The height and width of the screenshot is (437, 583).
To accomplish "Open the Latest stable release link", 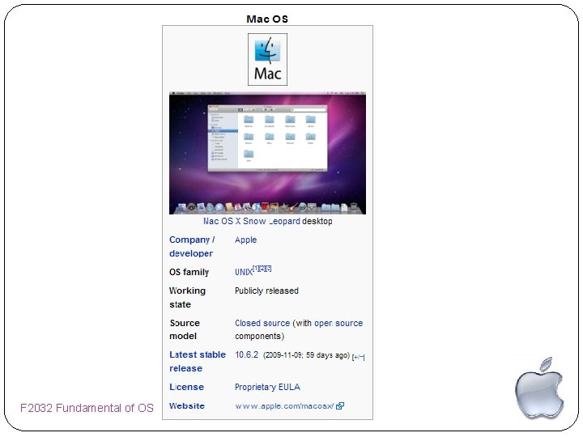I will click(x=198, y=361).
